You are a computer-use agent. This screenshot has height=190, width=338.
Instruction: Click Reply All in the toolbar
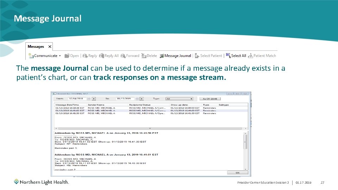109,56
